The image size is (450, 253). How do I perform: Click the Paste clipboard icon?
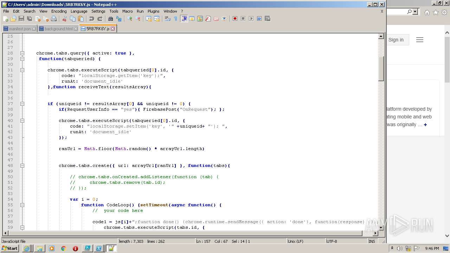[x=81, y=19]
